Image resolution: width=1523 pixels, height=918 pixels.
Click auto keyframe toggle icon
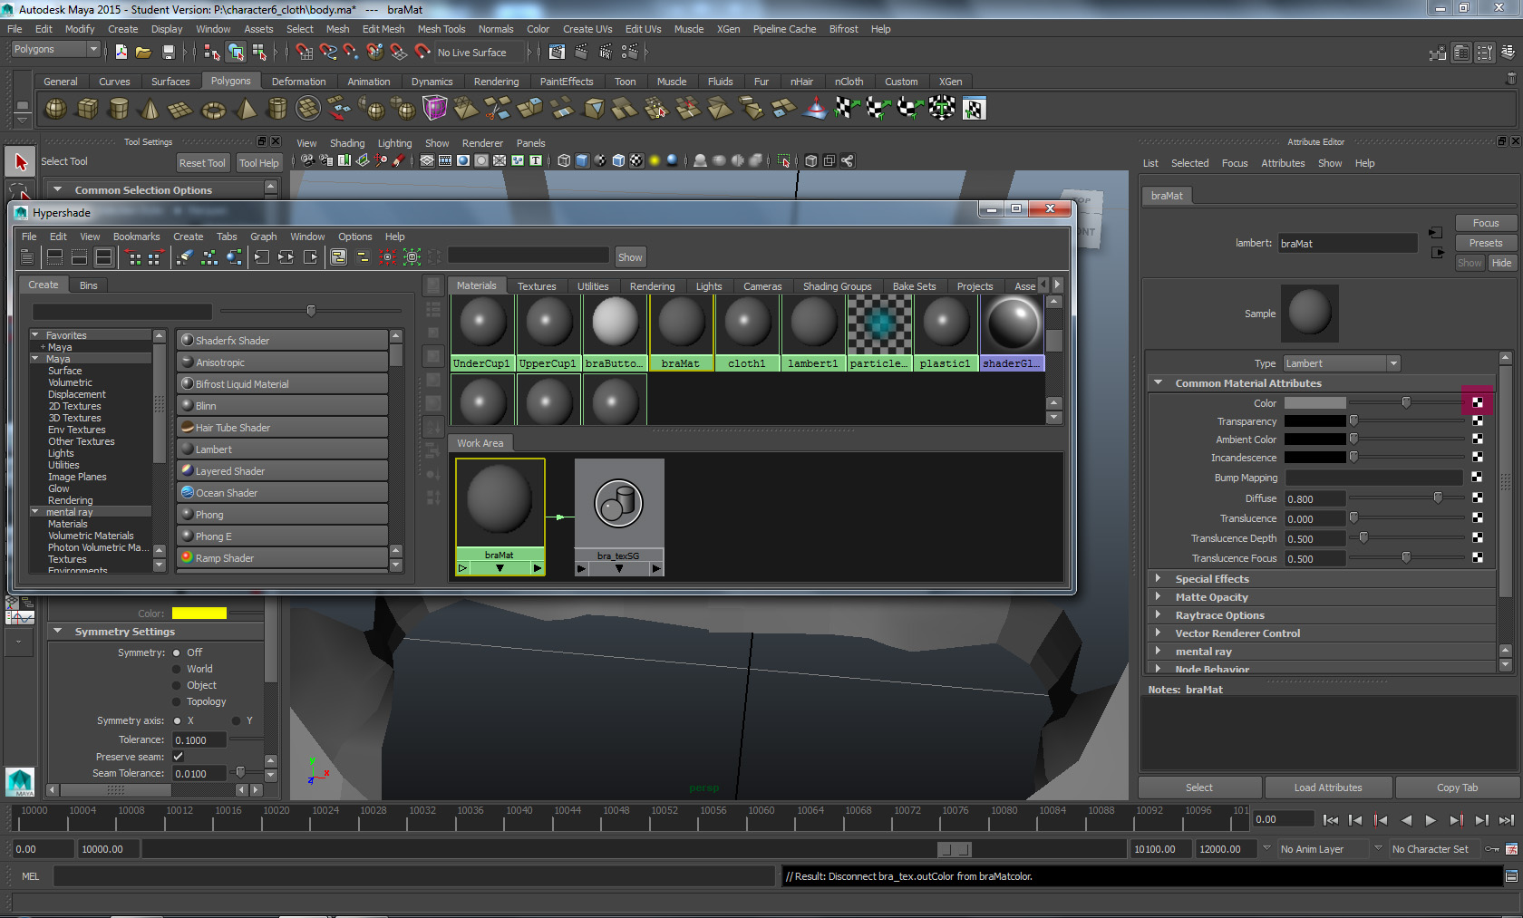point(1492,849)
